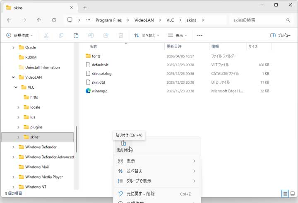The height and width of the screenshot is (203, 298).
Task: Open the 新規作成 (New) dropdown
Action: tap(19, 35)
